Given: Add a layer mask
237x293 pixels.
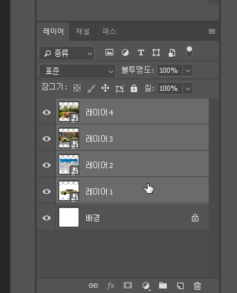Looking at the screenshot, I should tap(128, 285).
